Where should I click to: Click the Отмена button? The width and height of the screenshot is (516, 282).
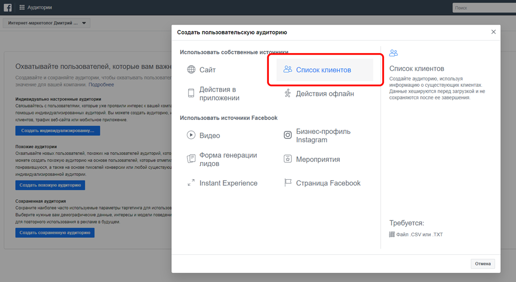(x=482, y=263)
